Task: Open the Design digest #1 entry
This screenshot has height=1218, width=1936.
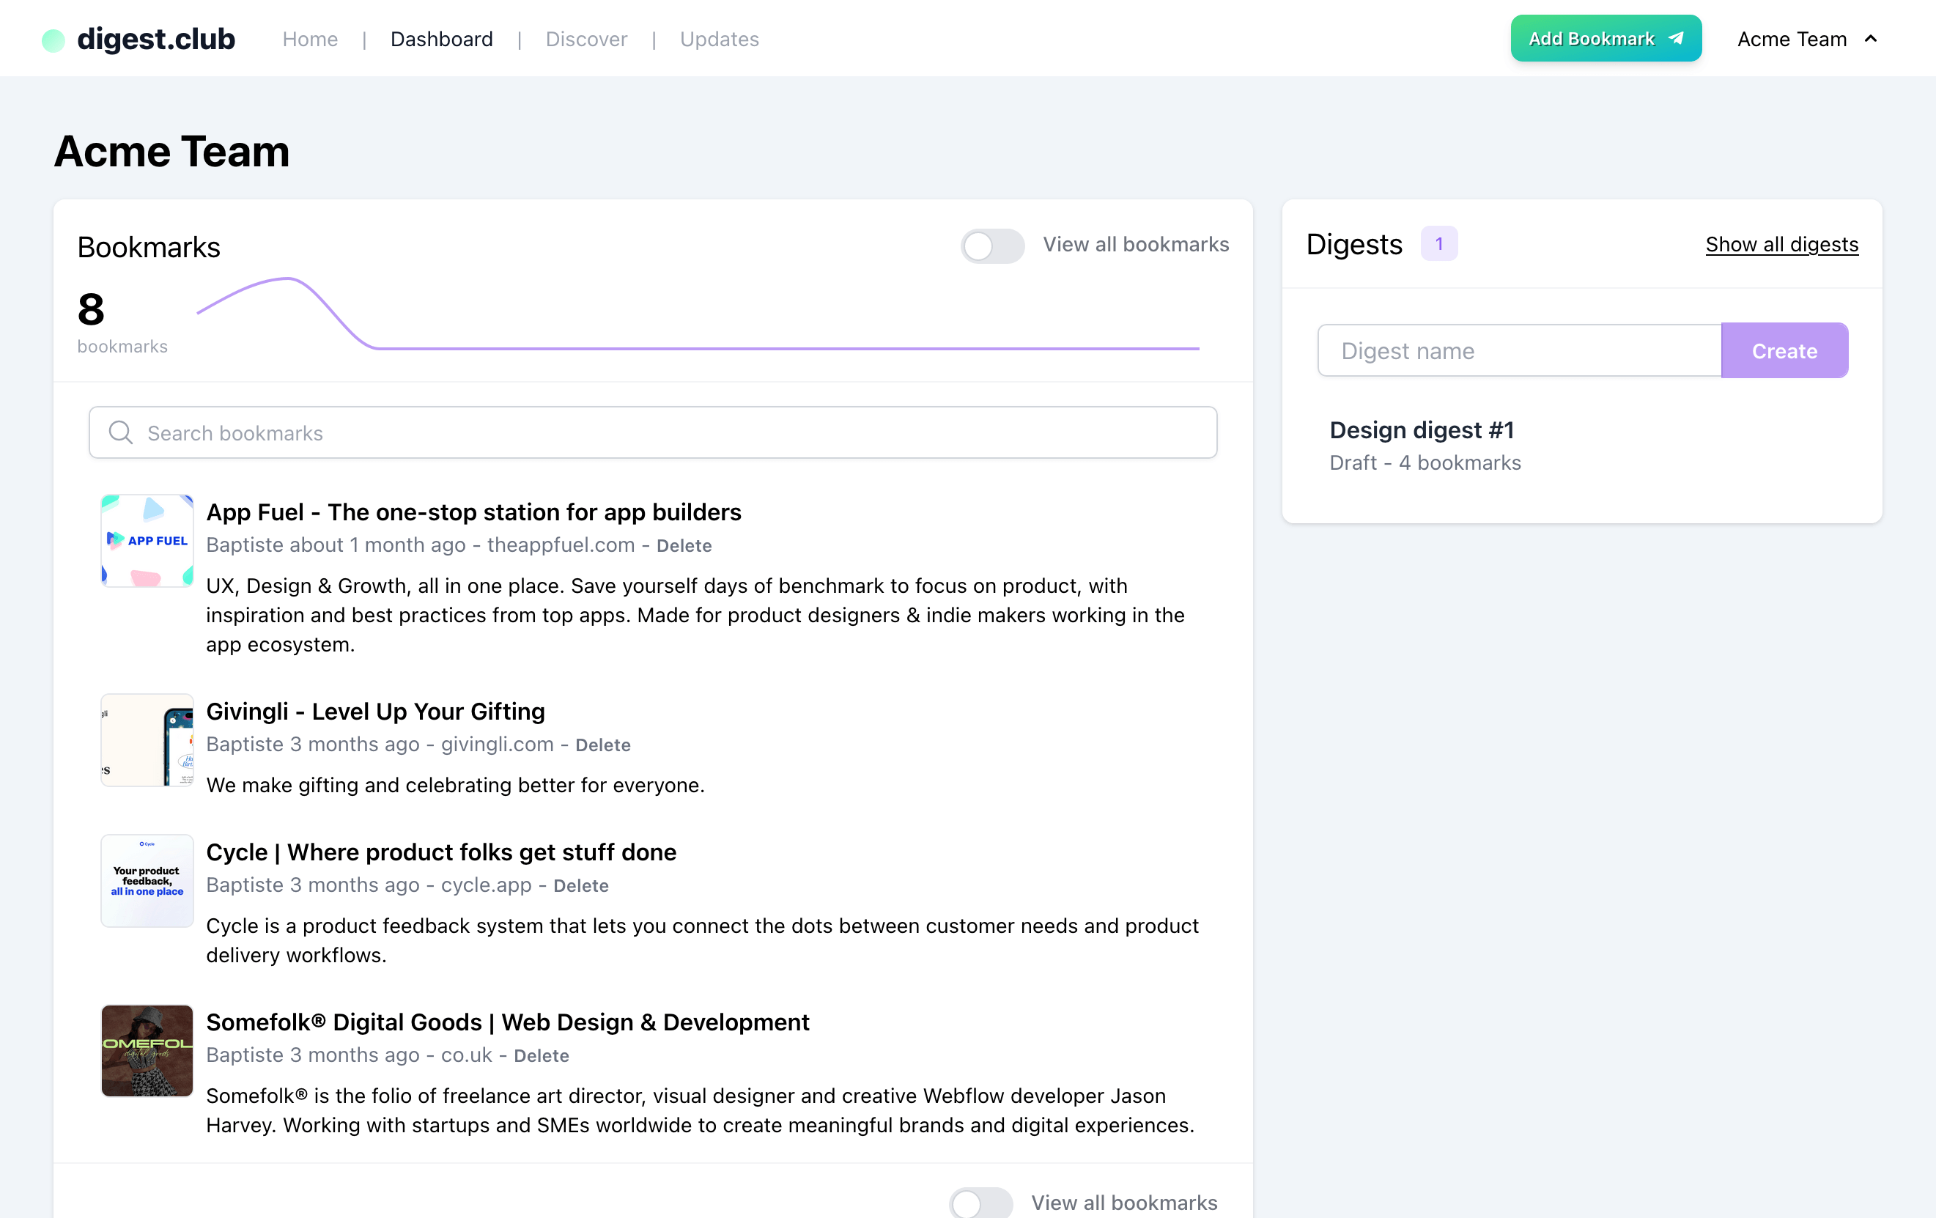Action: 1422,430
